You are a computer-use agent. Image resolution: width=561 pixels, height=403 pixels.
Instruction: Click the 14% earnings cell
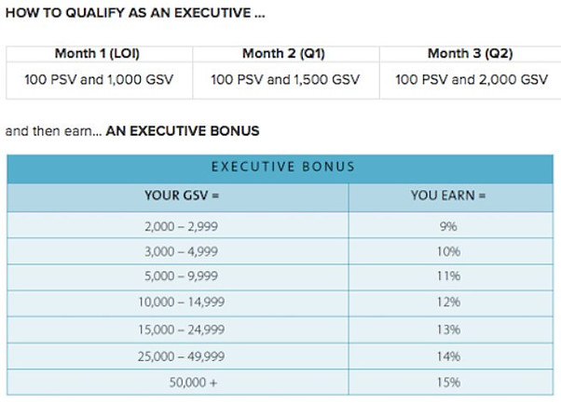[451, 356]
